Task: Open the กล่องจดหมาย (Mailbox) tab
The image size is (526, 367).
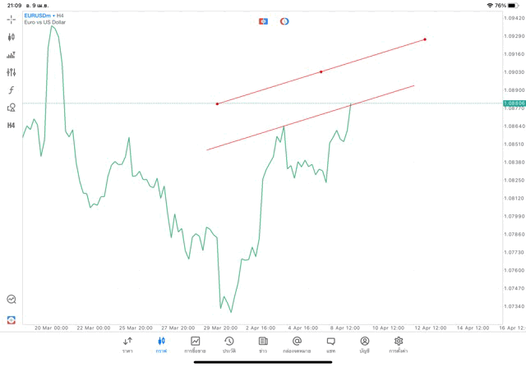Action: tap(297, 345)
